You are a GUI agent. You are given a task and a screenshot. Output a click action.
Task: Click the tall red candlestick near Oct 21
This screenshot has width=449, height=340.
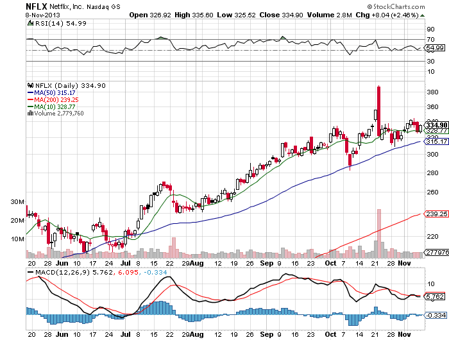tap(379, 111)
